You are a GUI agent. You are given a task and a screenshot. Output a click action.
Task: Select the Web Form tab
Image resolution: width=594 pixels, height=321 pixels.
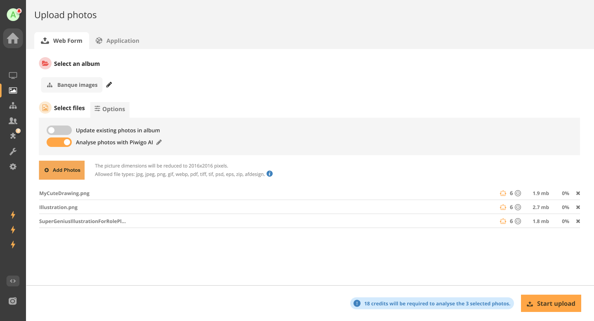(61, 41)
